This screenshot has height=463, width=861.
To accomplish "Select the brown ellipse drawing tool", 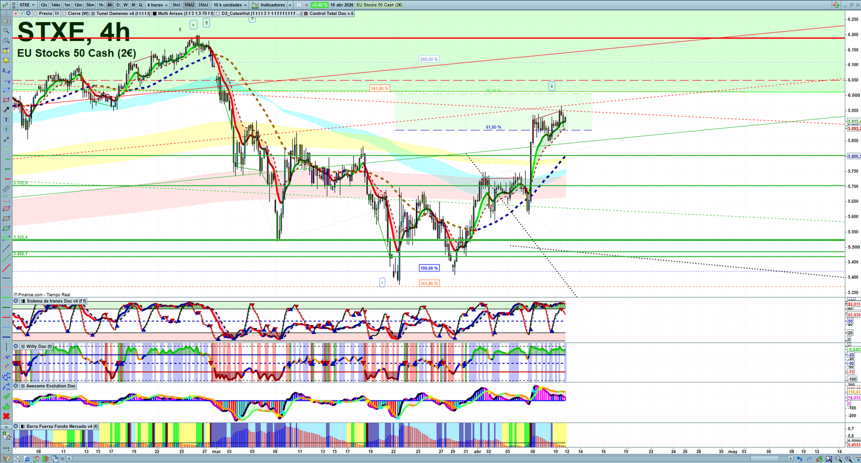I will tap(6, 218).
